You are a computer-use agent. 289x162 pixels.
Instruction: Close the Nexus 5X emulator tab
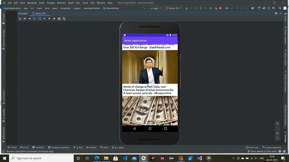pyautogui.click(x=47, y=13)
